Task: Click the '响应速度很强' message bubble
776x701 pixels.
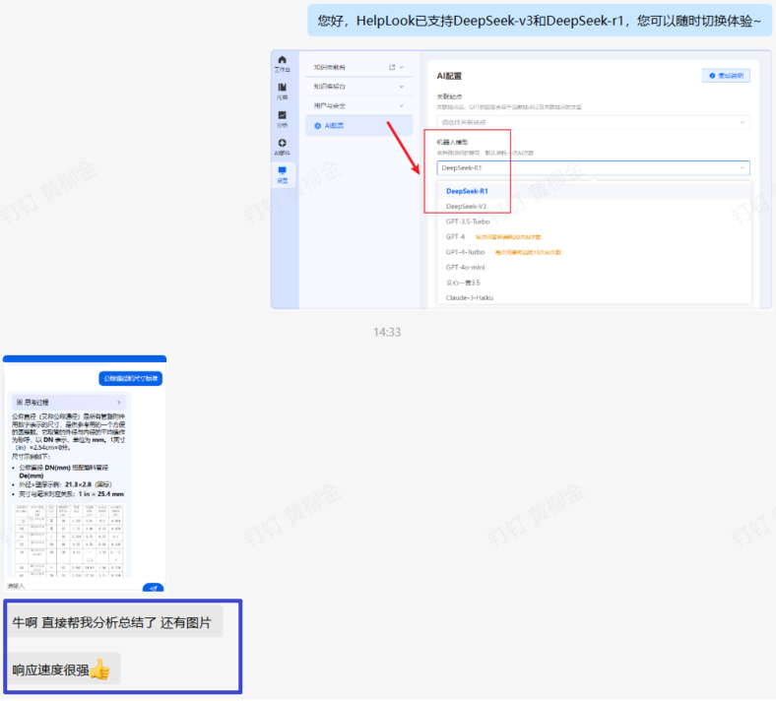Action: point(64,669)
